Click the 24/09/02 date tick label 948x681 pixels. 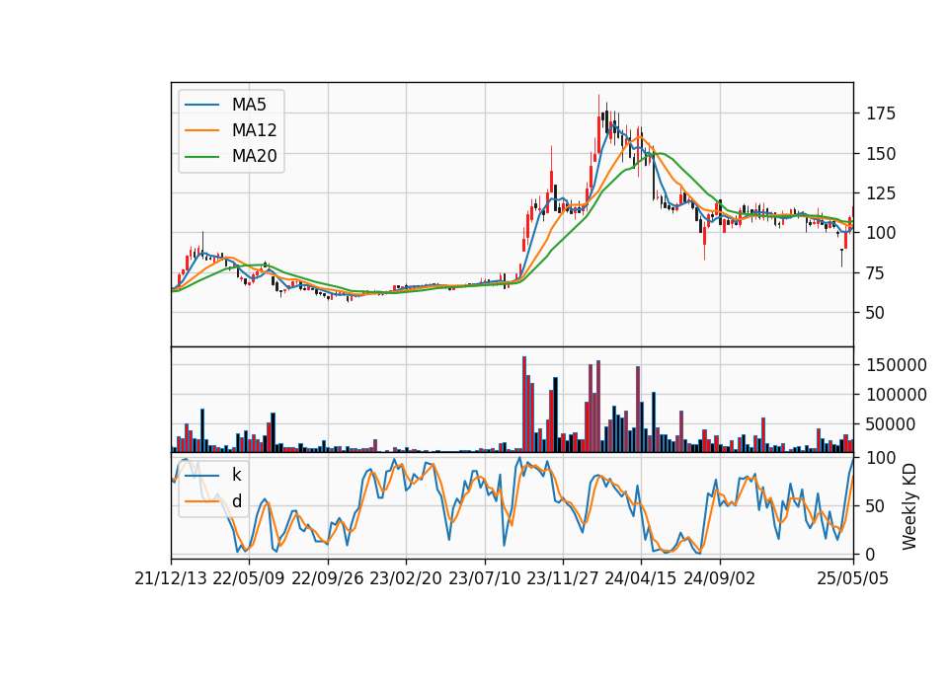pyautogui.click(x=720, y=579)
